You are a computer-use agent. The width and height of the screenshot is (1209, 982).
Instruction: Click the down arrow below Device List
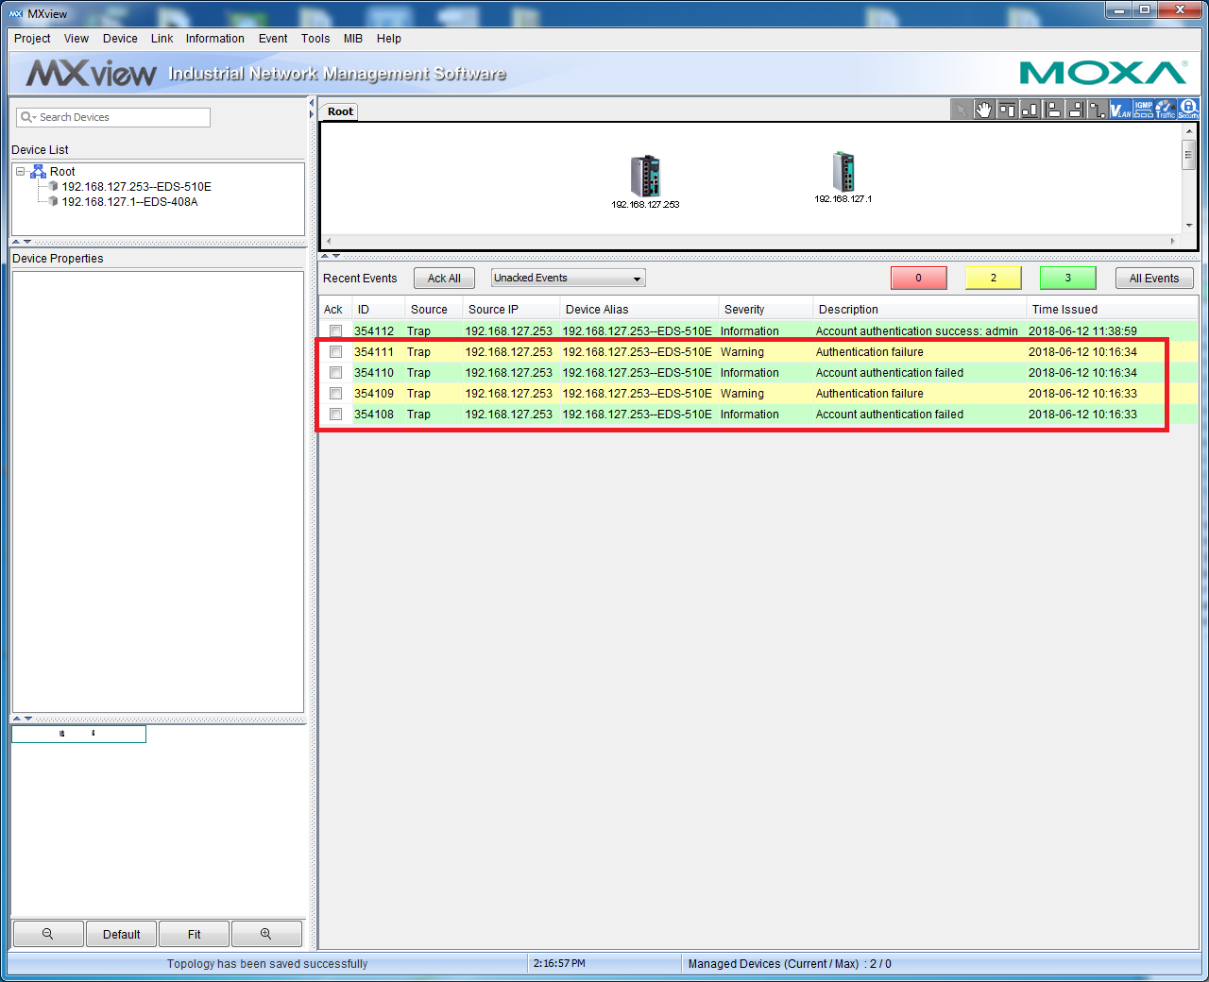pos(27,242)
